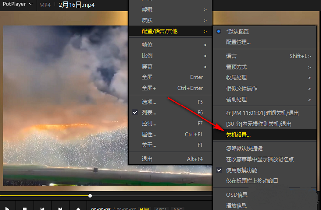
Task: Click the yellow seek bar handle
Action: [90, 196]
